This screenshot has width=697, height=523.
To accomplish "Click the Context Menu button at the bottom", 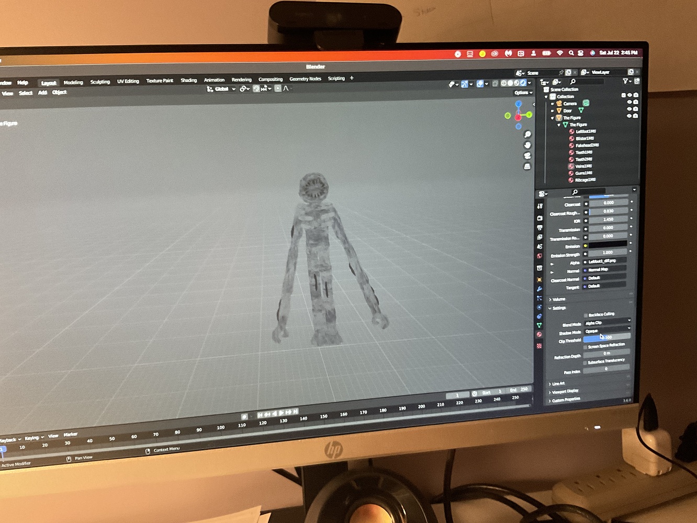I will tap(165, 449).
